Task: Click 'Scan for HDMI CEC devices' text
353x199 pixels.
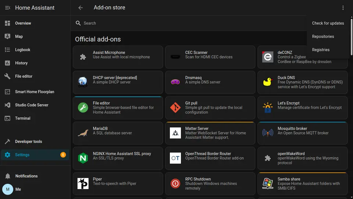Action: pyautogui.click(x=209, y=57)
